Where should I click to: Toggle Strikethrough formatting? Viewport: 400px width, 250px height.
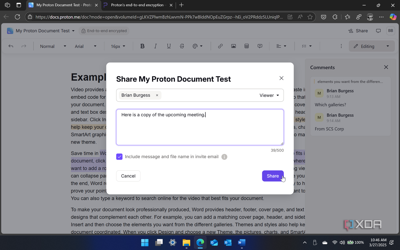[182, 46]
